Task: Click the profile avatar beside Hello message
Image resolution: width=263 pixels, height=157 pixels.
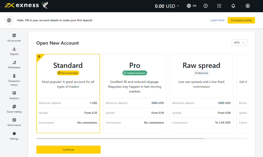Action: [x=9, y=20]
